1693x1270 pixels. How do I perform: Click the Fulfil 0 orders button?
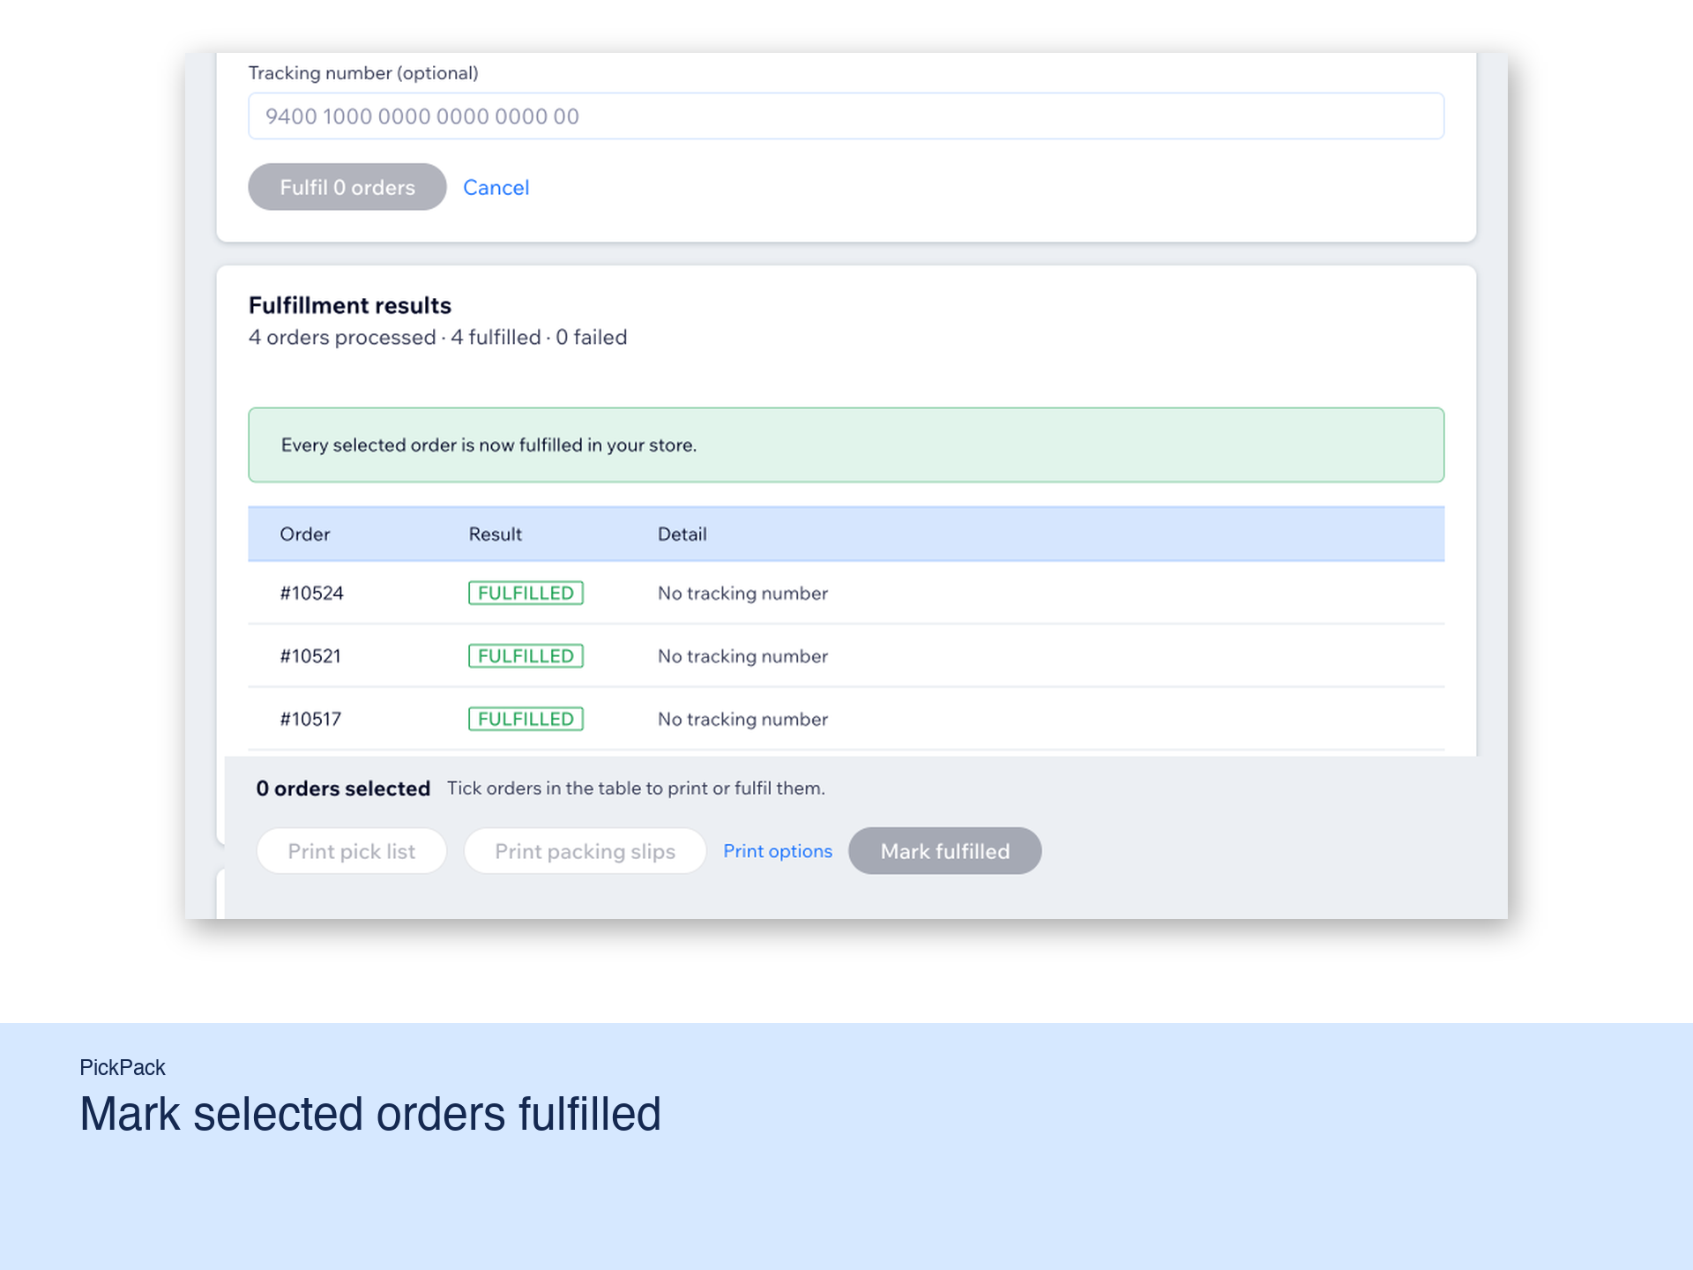(347, 187)
